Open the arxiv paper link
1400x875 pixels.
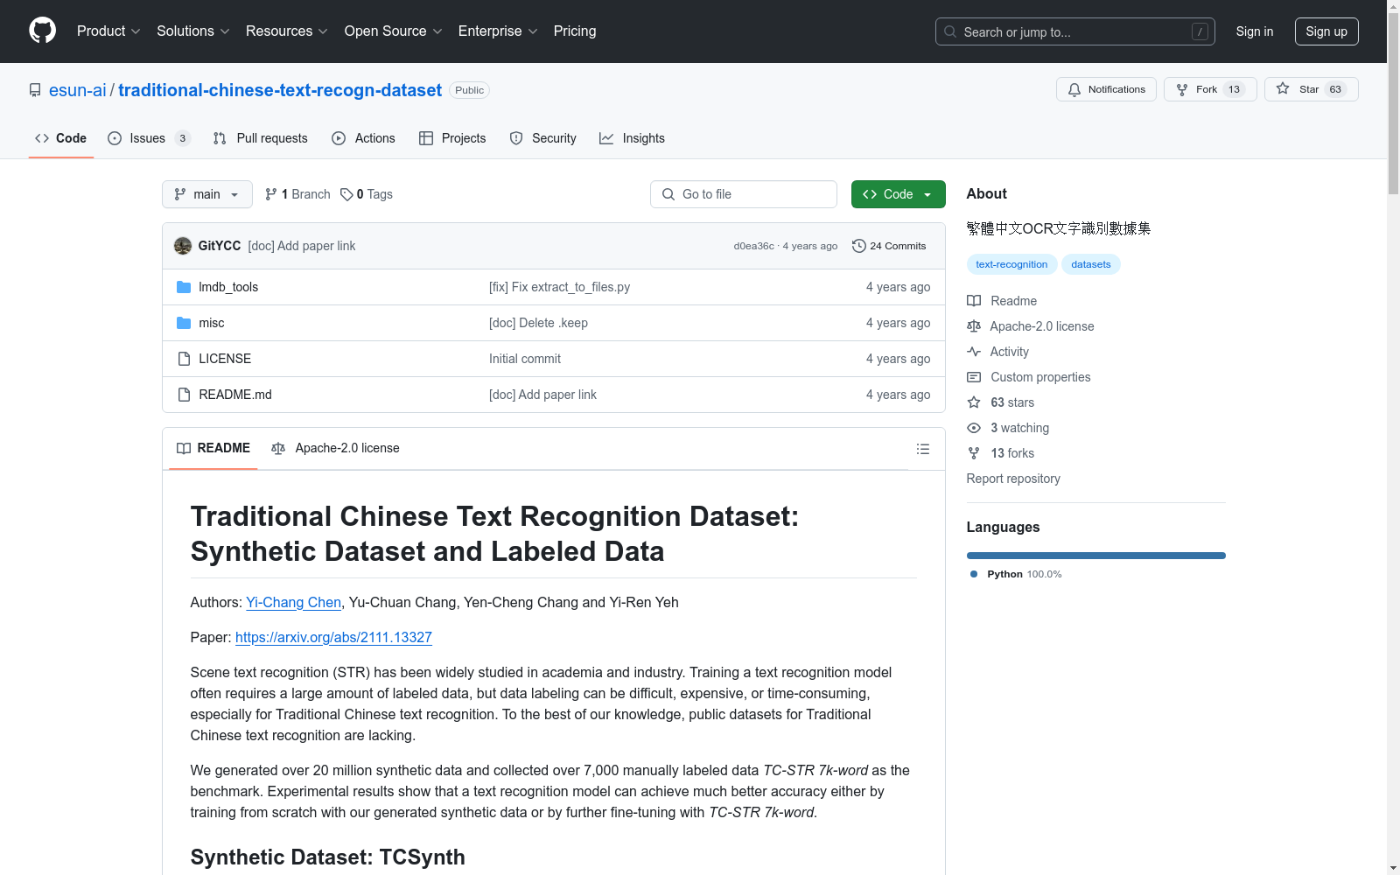[x=333, y=637]
